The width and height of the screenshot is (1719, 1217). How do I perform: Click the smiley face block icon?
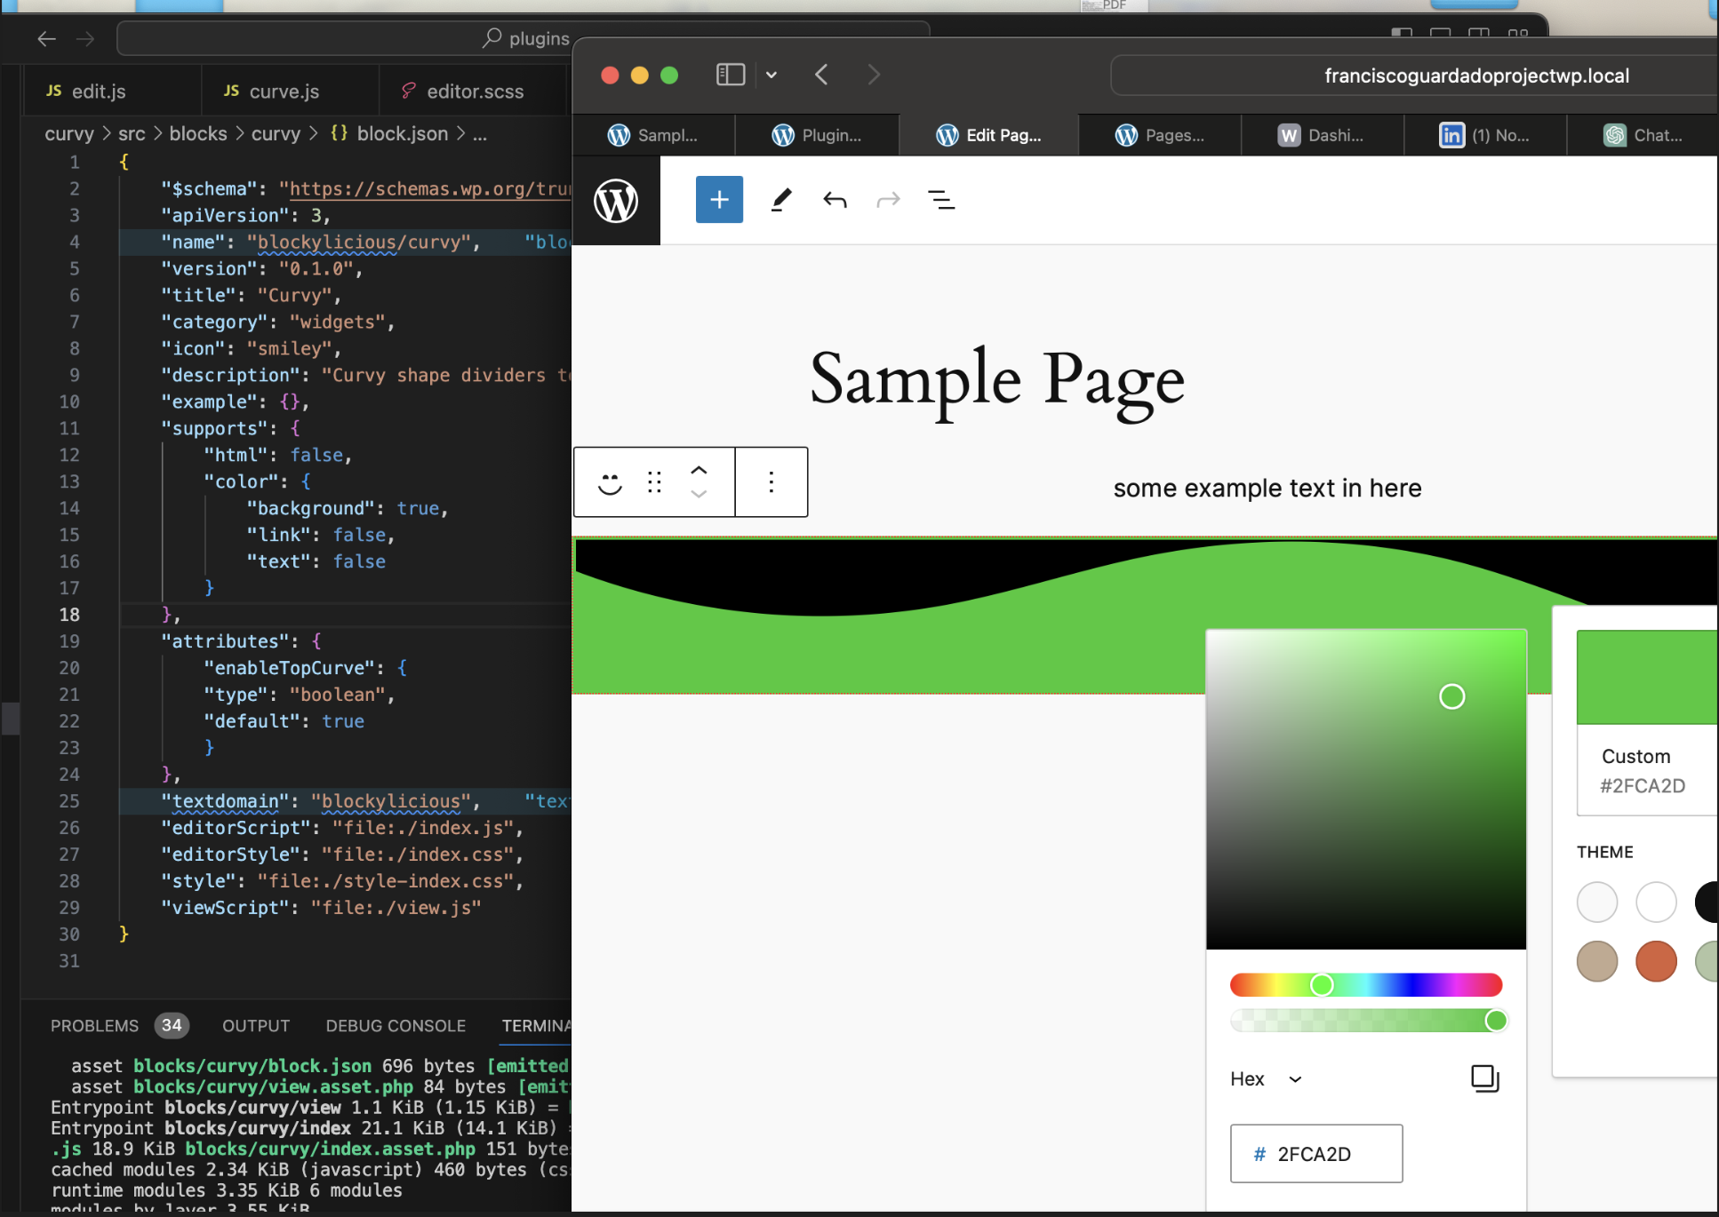pyautogui.click(x=610, y=482)
